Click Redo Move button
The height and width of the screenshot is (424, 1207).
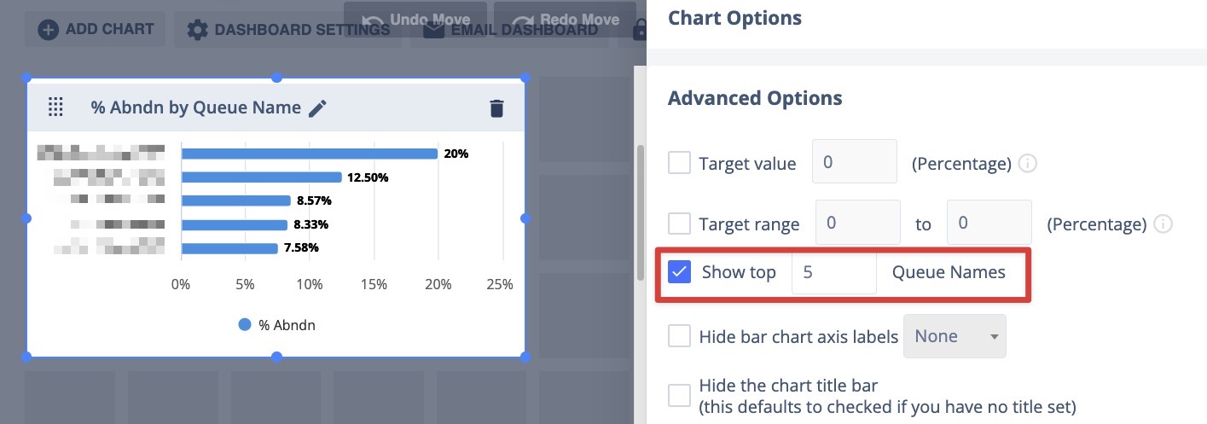(x=565, y=20)
